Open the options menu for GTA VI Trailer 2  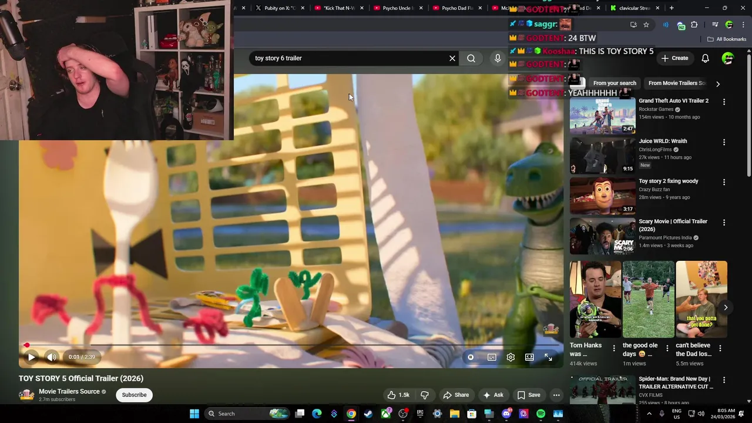(x=724, y=102)
